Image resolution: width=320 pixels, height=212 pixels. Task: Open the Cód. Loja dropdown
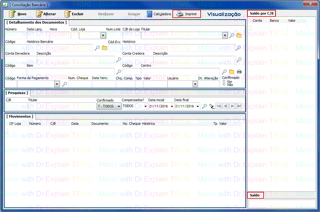103,35
